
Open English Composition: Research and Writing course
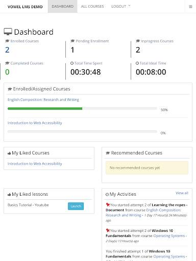point(43,99)
